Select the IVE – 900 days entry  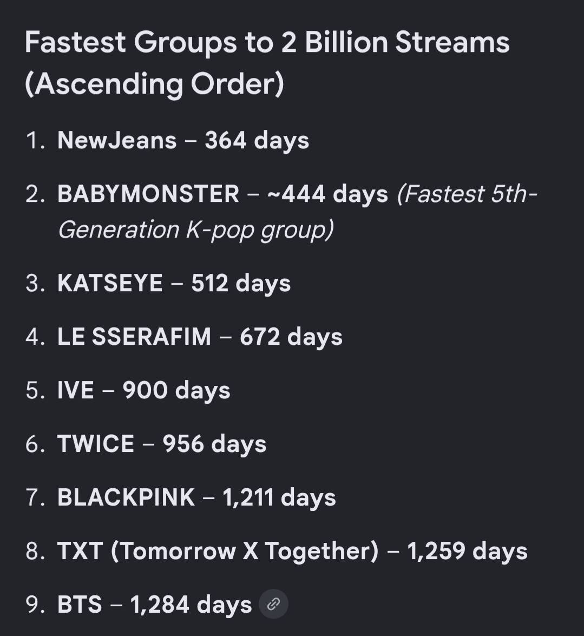[x=144, y=390]
